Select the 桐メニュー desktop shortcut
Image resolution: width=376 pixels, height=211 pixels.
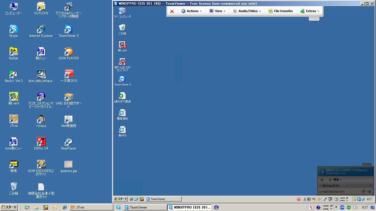point(41,54)
